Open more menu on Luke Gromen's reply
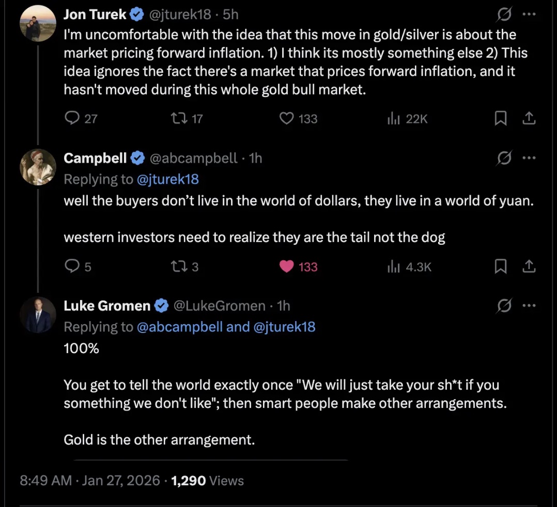 (529, 306)
